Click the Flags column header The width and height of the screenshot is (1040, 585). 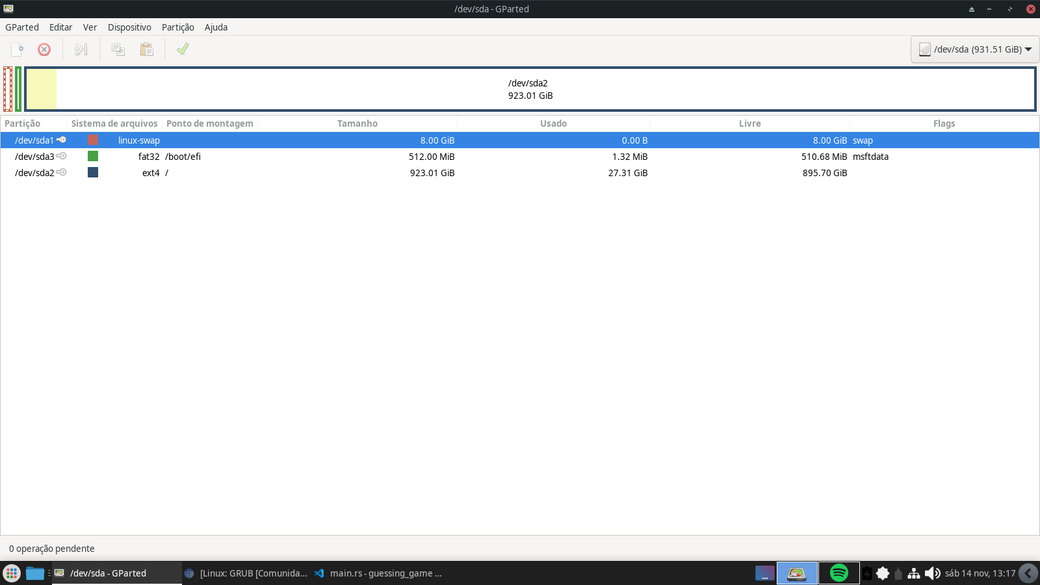point(944,123)
